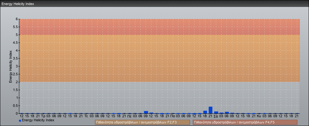Click the tallest blue bar near 0.4
This screenshot has height=126, width=309.
(210, 110)
